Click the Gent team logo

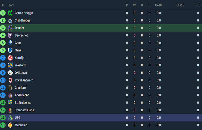[x=10, y=43]
